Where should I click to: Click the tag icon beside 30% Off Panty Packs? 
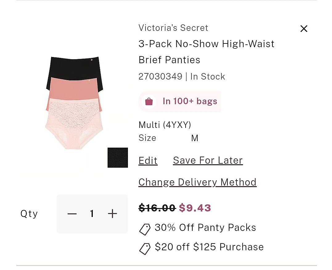tap(145, 229)
